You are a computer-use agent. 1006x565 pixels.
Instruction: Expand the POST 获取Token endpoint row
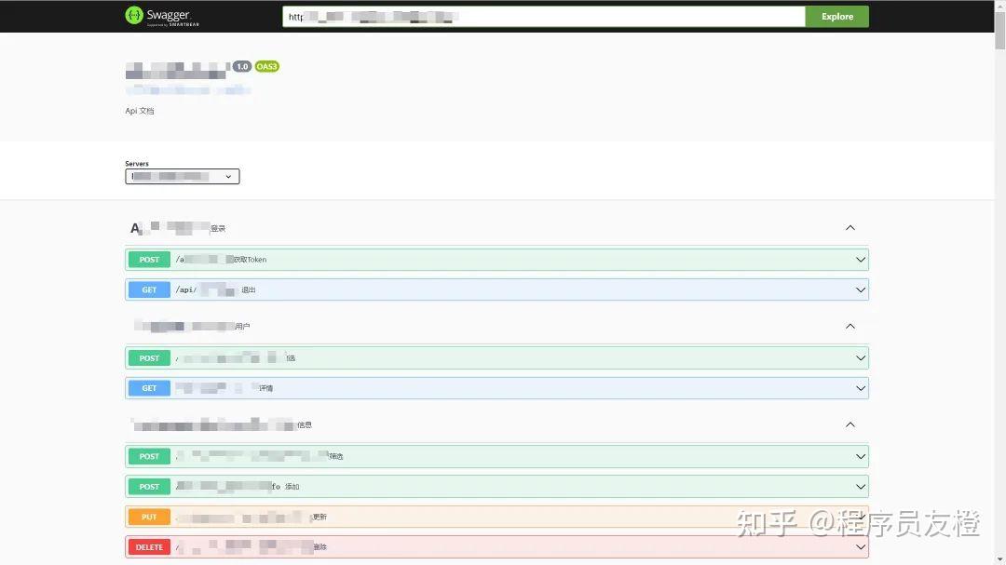click(x=859, y=259)
